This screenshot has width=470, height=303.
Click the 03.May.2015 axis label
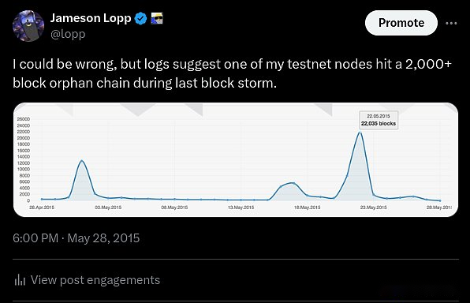click(108, 208)
